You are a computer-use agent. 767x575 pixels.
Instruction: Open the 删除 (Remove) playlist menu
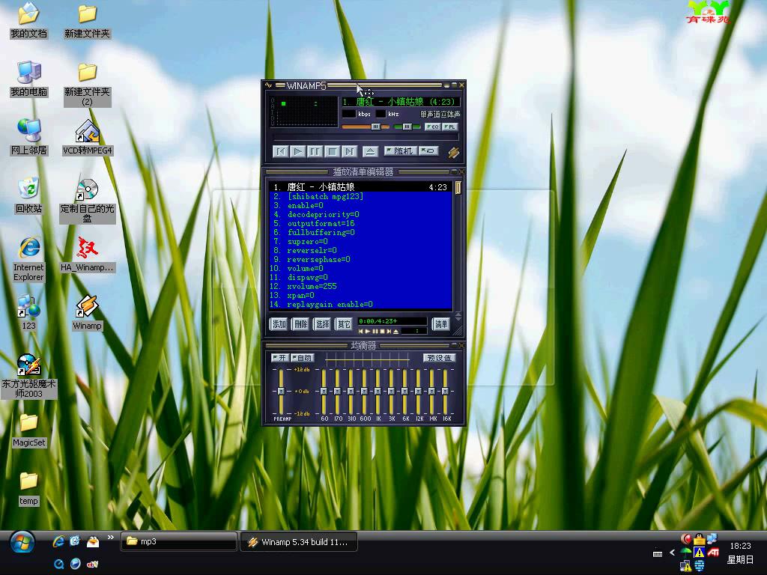(x=300, y=323)
